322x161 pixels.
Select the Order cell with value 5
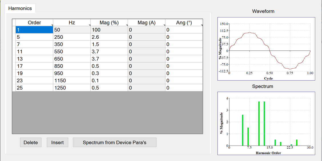click(x=34, y=37)
